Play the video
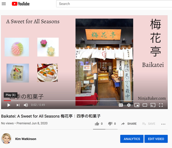The height and width of the screenshot is (148, 172). coord(9,105)
